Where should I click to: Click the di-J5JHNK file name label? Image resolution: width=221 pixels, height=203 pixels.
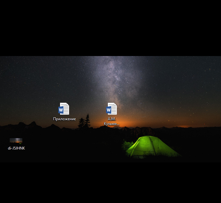[x=16, y=148]
